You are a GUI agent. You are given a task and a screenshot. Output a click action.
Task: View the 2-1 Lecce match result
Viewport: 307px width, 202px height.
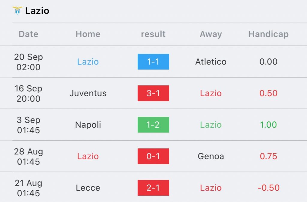tap(153, 188)
